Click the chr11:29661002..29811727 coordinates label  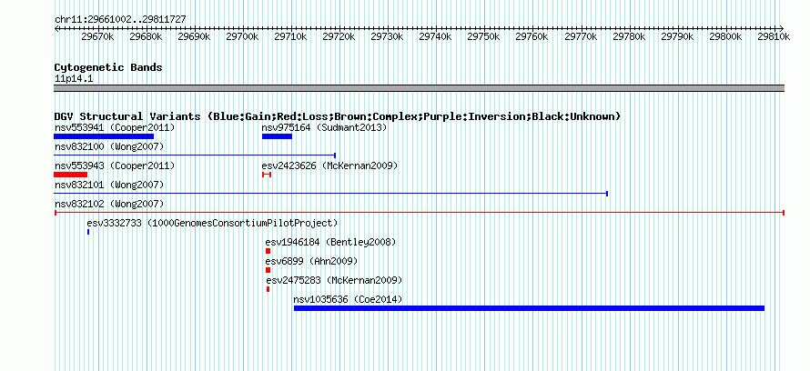click(120, 19)
